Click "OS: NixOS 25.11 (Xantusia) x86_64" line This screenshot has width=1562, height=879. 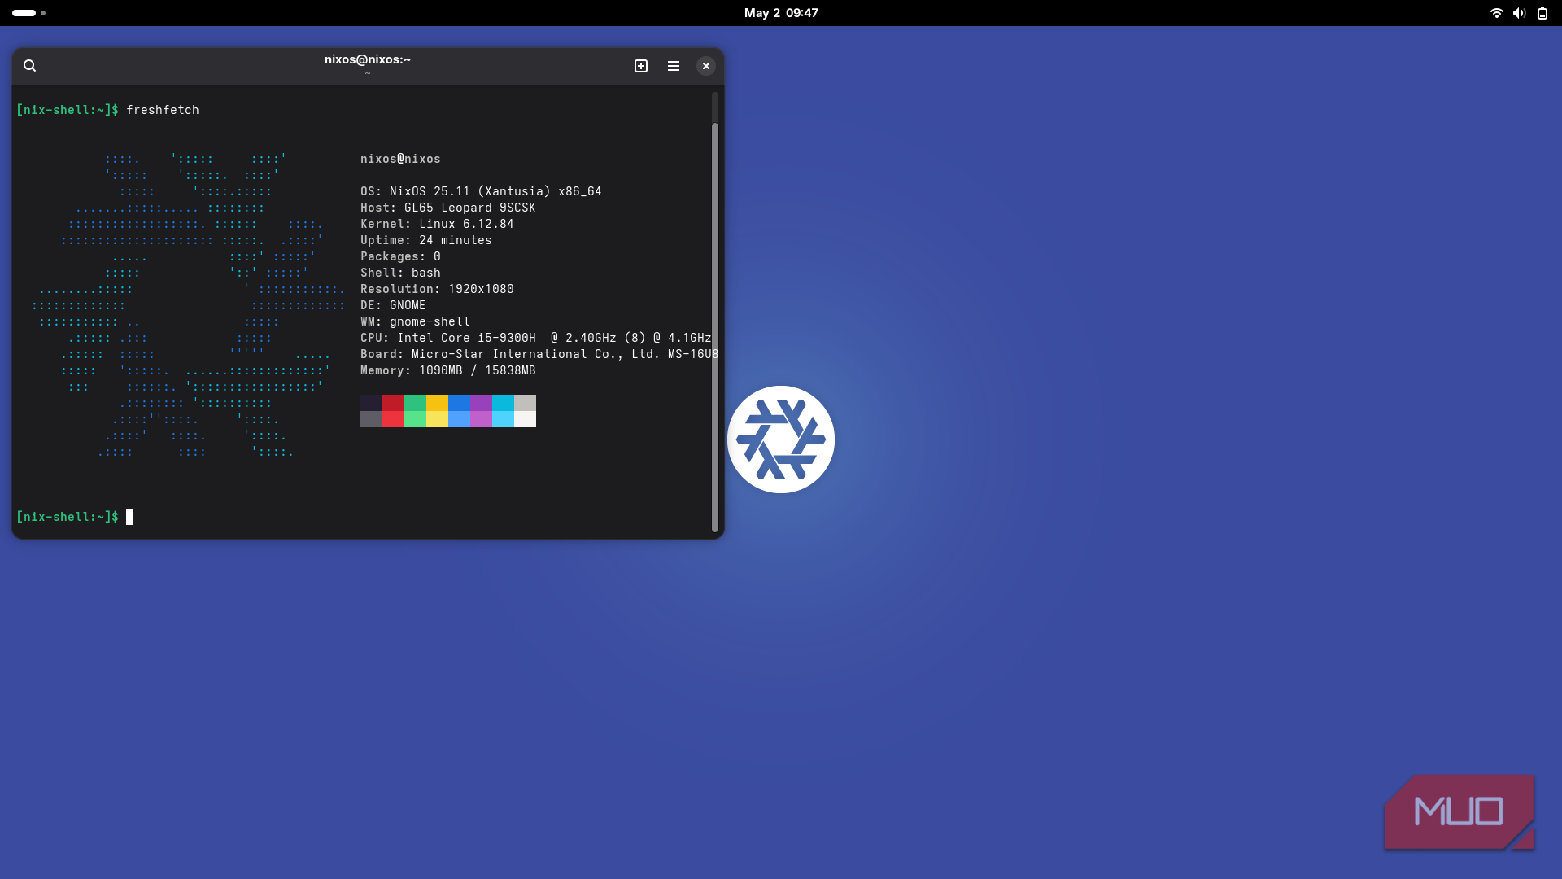coord(481,191)
